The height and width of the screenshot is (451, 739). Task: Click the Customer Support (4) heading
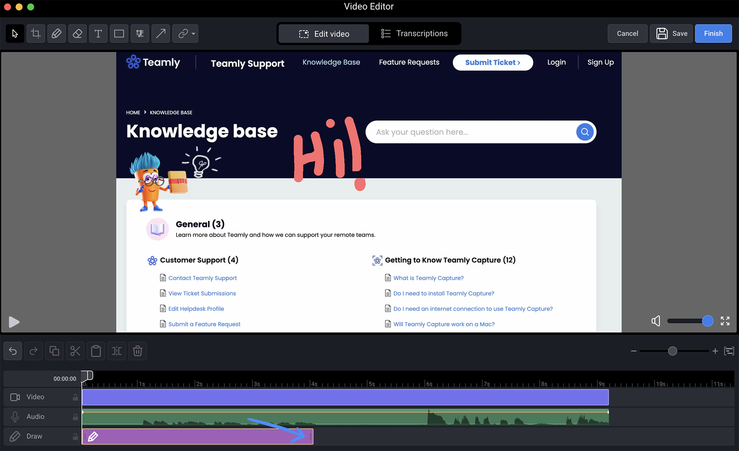click(x=199, y=260)
